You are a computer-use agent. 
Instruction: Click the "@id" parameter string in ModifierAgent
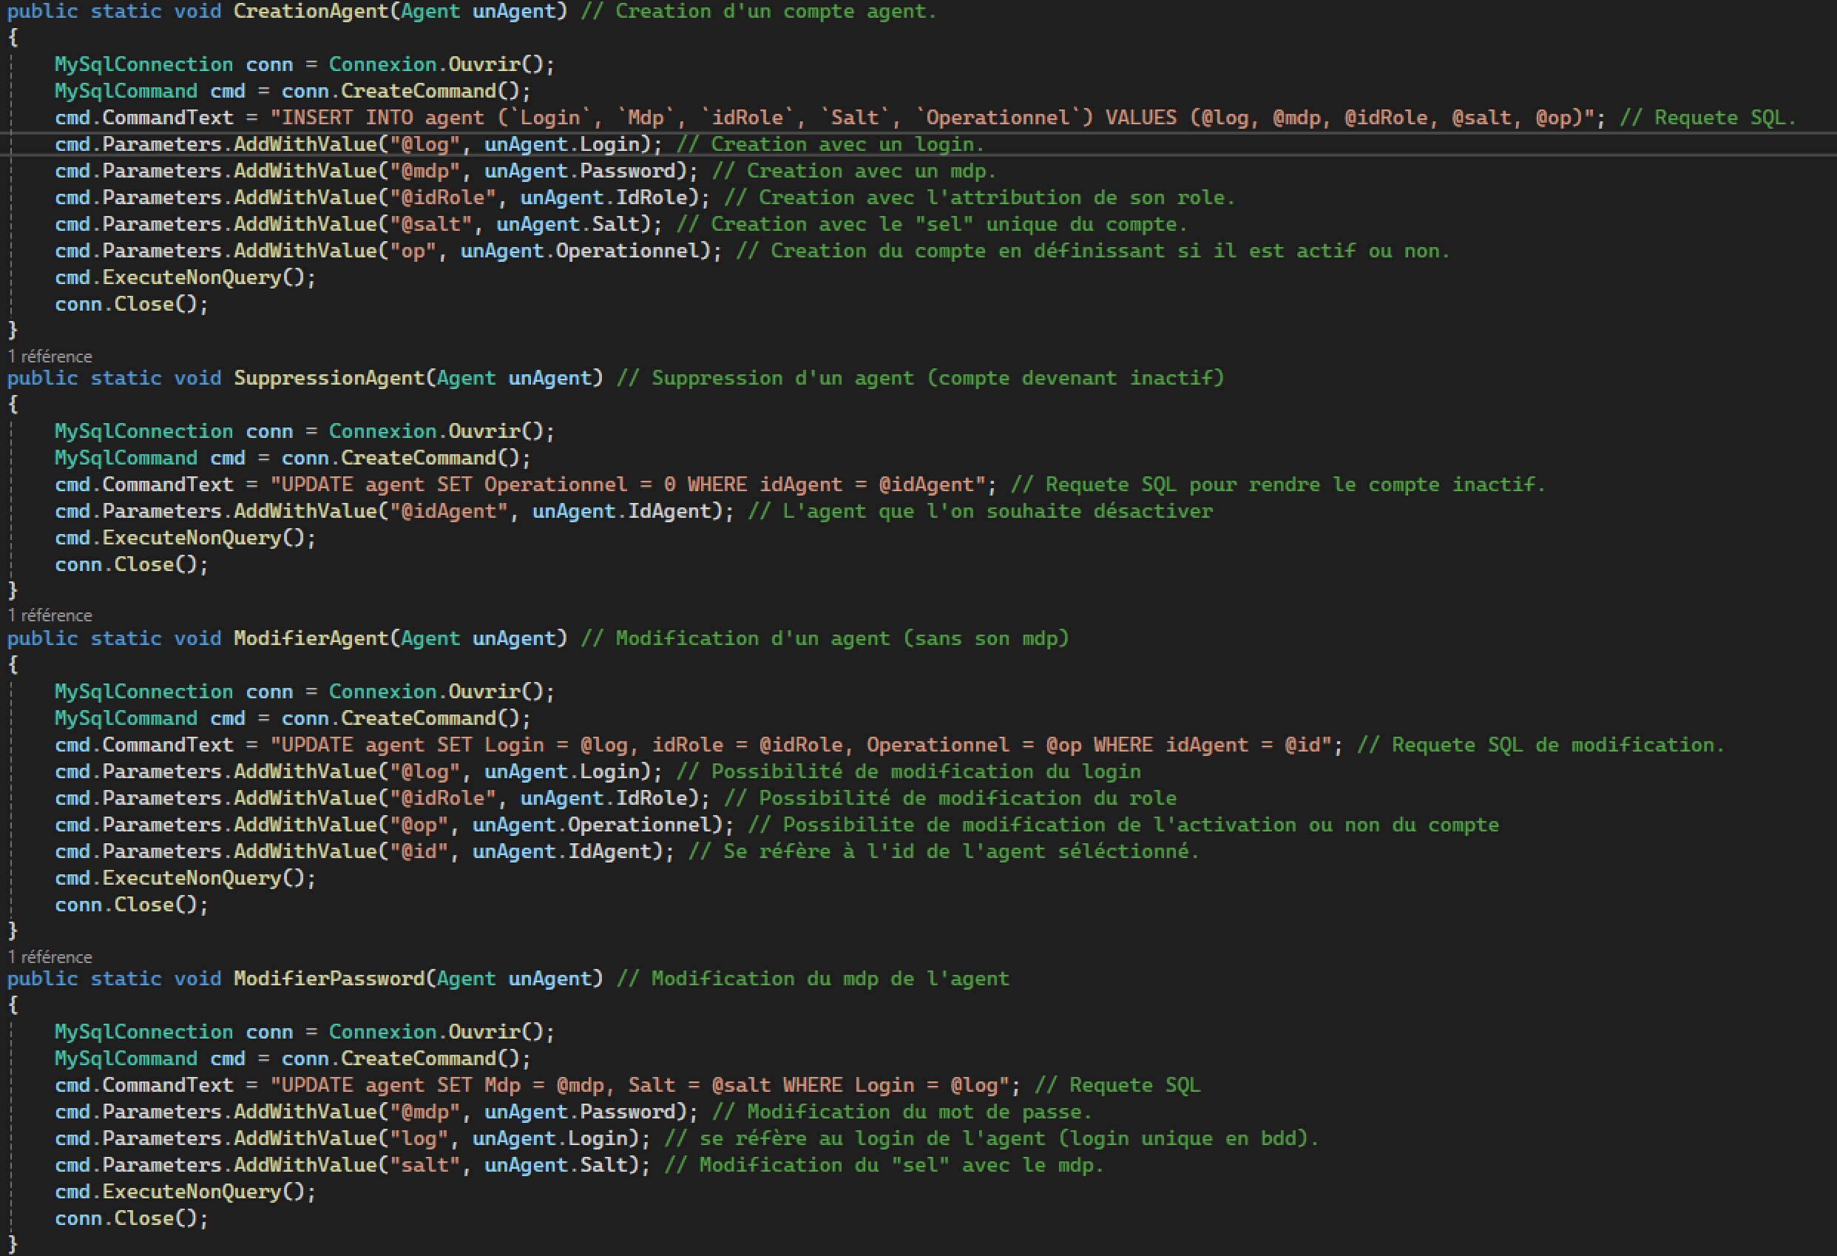coord(419,852)
